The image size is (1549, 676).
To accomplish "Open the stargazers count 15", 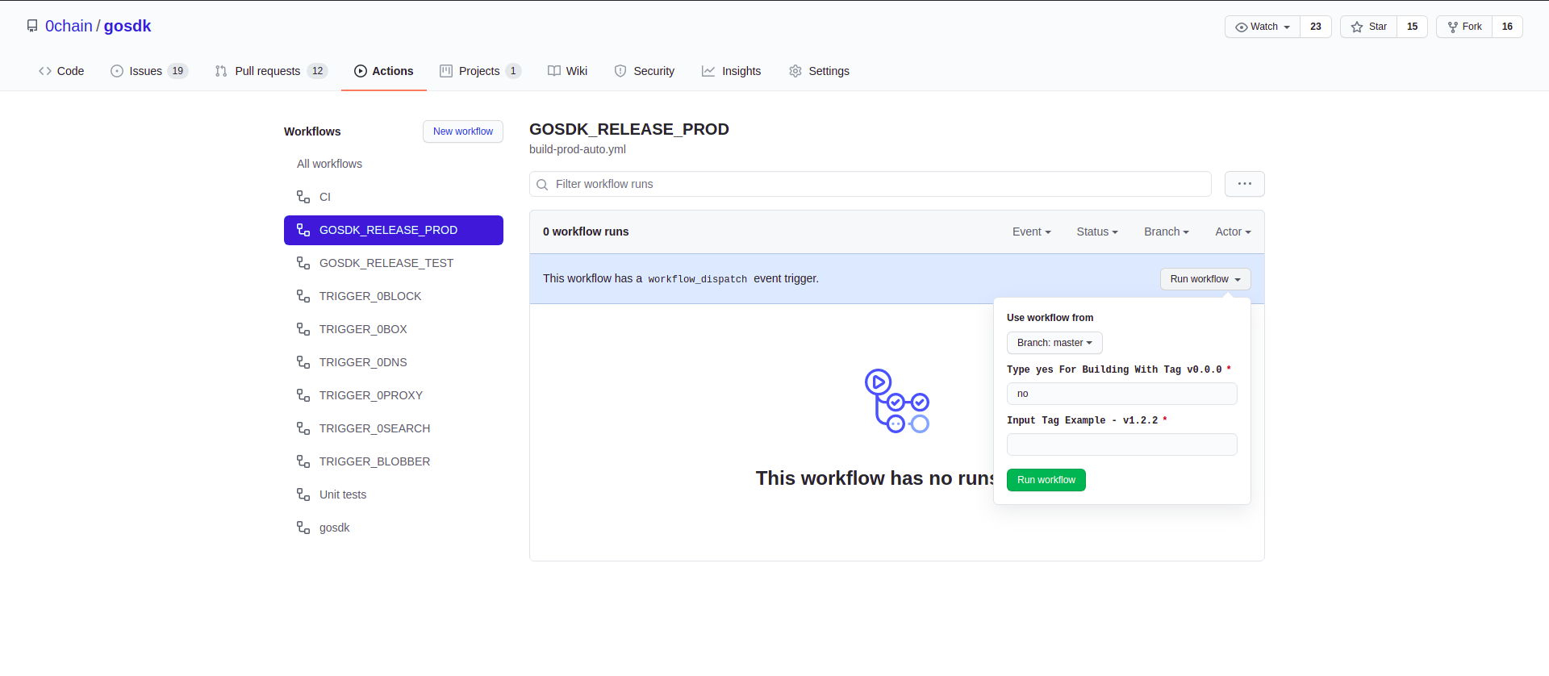I will (x=1413, y=27).
